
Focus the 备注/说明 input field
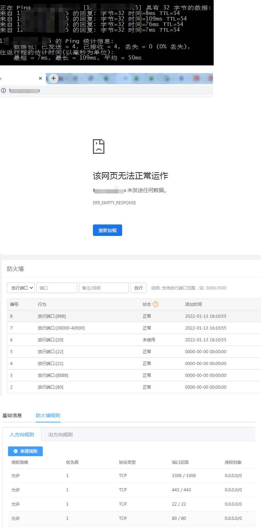[104, 288]
